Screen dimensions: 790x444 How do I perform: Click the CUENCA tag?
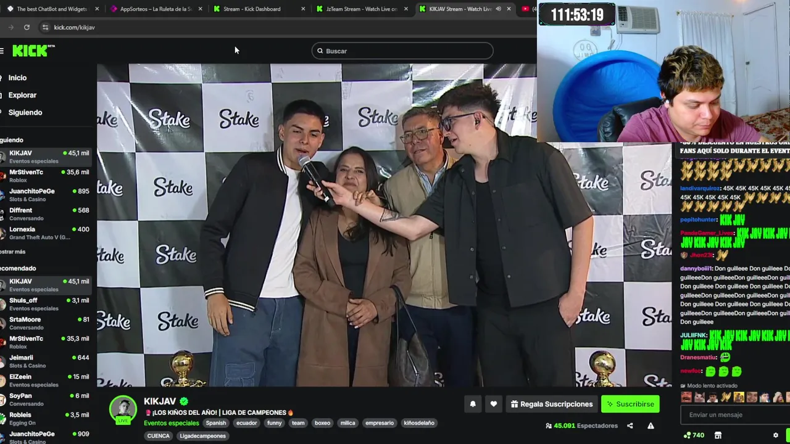click(x=159, y=436)
